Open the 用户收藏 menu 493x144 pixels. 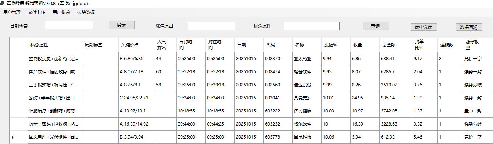(x=61, y=12)
